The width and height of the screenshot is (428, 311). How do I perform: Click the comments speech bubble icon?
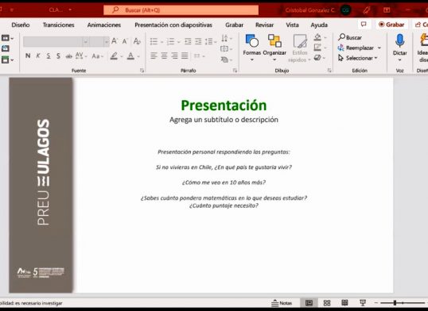pyautogui.click(x=364, y=25)
